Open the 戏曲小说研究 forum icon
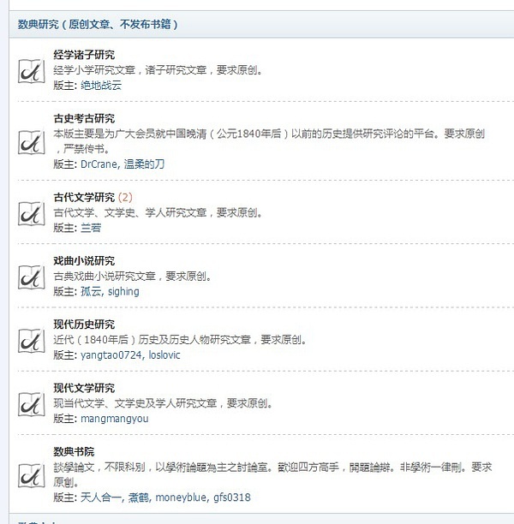 pyautogui.click(x=32, y=277)
